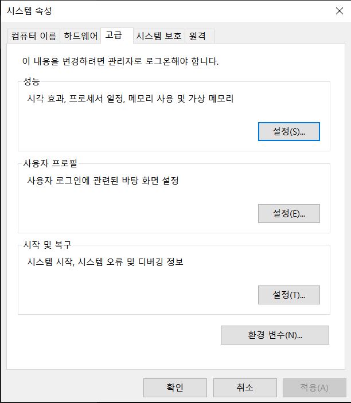Image resolution: width=351 pixels, height=403 pixels.
Task: Confirm with the 확인 button
Action: [175, 388]
